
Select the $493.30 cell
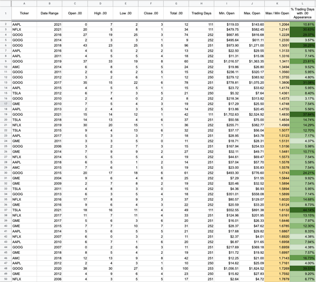coord(227,173)
